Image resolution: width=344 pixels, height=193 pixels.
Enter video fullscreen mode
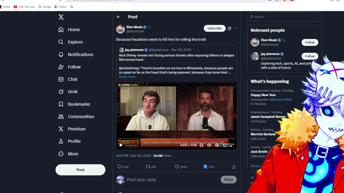coord(232,145)
